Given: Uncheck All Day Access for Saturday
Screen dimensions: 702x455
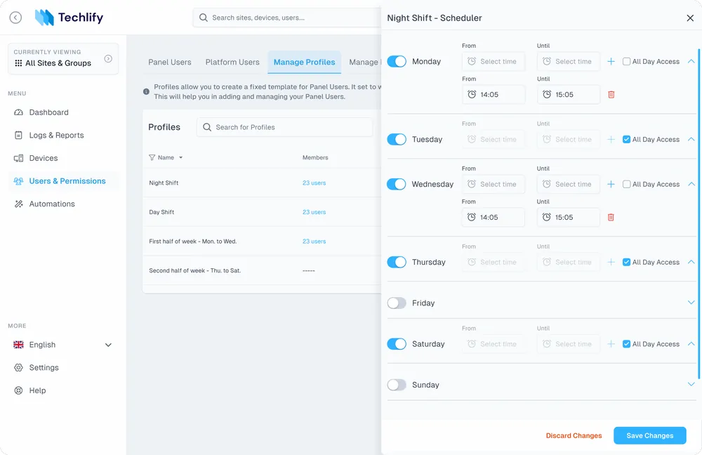Looking at the screenshot, I should tap(626, 344).
